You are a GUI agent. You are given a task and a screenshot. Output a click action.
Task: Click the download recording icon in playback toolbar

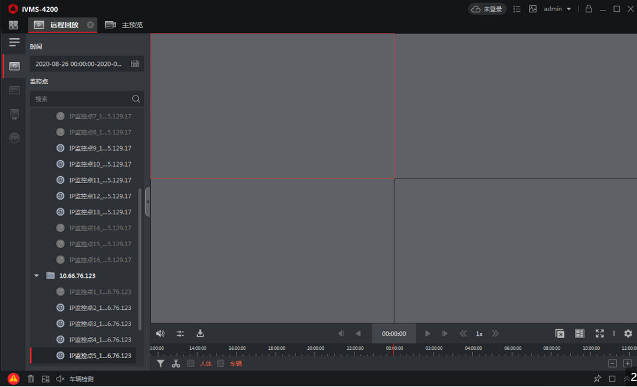click(200, 333)
